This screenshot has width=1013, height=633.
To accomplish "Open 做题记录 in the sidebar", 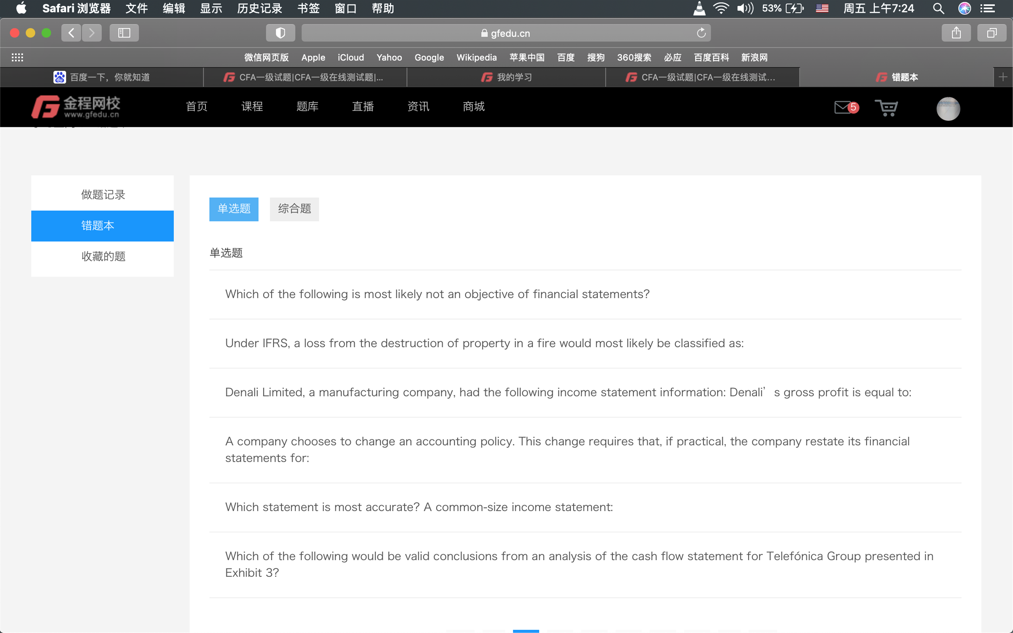I will (102, 195).
